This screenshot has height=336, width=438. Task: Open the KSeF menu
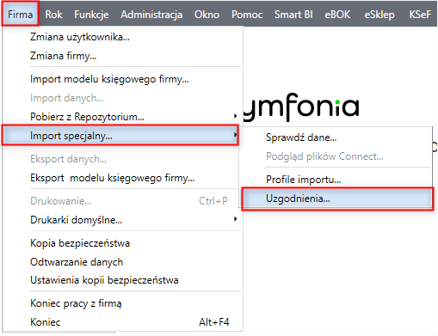(420, 15)
